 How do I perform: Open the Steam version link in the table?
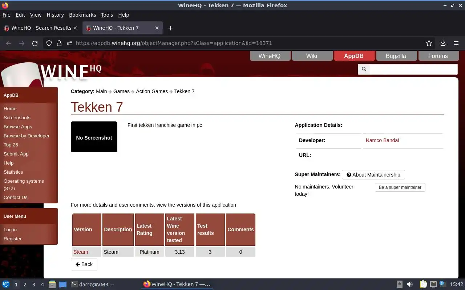click(81, 252)
